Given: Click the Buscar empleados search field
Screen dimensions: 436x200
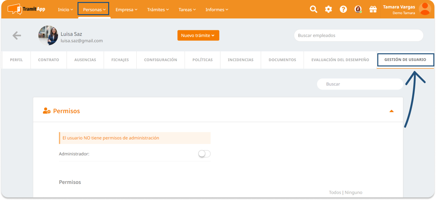Looking at the screenshot, I should (x=358, y=36).
